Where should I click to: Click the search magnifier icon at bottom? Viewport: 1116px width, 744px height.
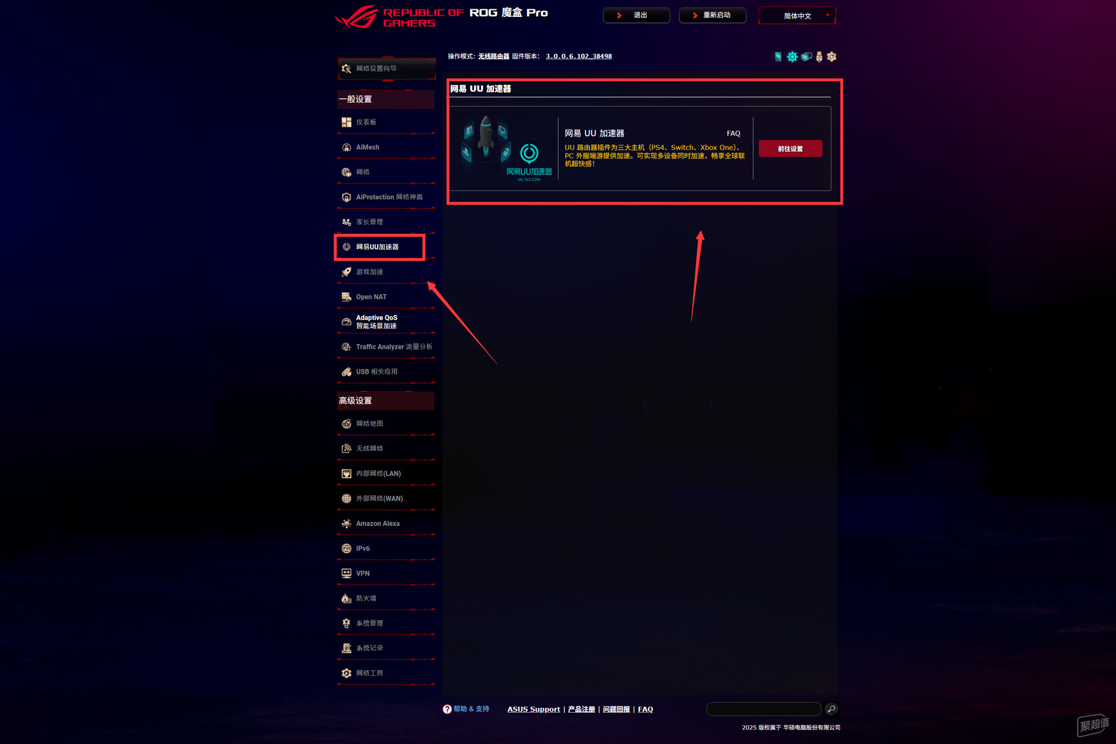831,709
